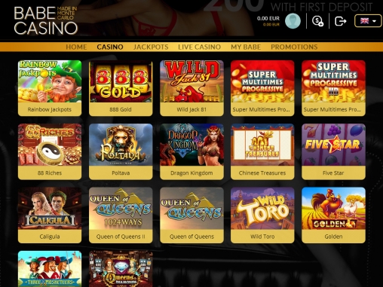The image size is (383, 287).
Task: Open the user profile avatar icon
Action: (293, 21)
